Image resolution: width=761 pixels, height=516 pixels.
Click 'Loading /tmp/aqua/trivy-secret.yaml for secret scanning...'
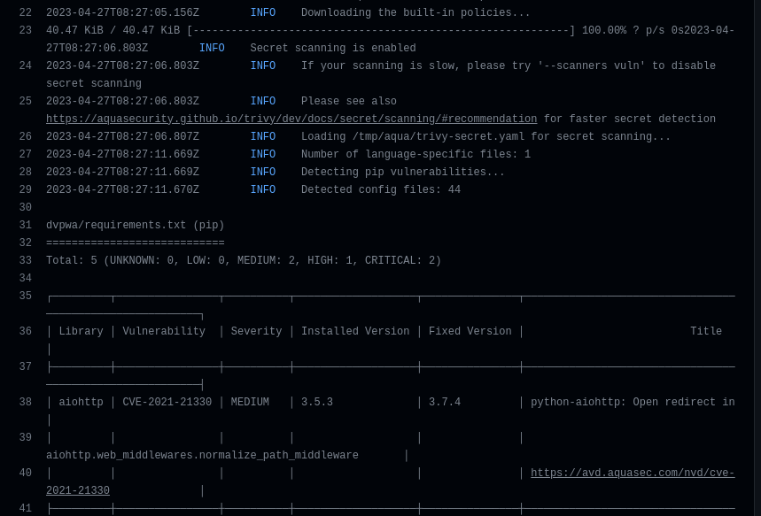coord(485,137)
